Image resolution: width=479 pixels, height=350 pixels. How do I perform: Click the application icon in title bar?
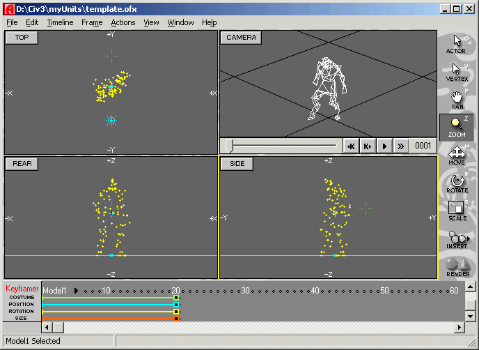click(10, 9)
